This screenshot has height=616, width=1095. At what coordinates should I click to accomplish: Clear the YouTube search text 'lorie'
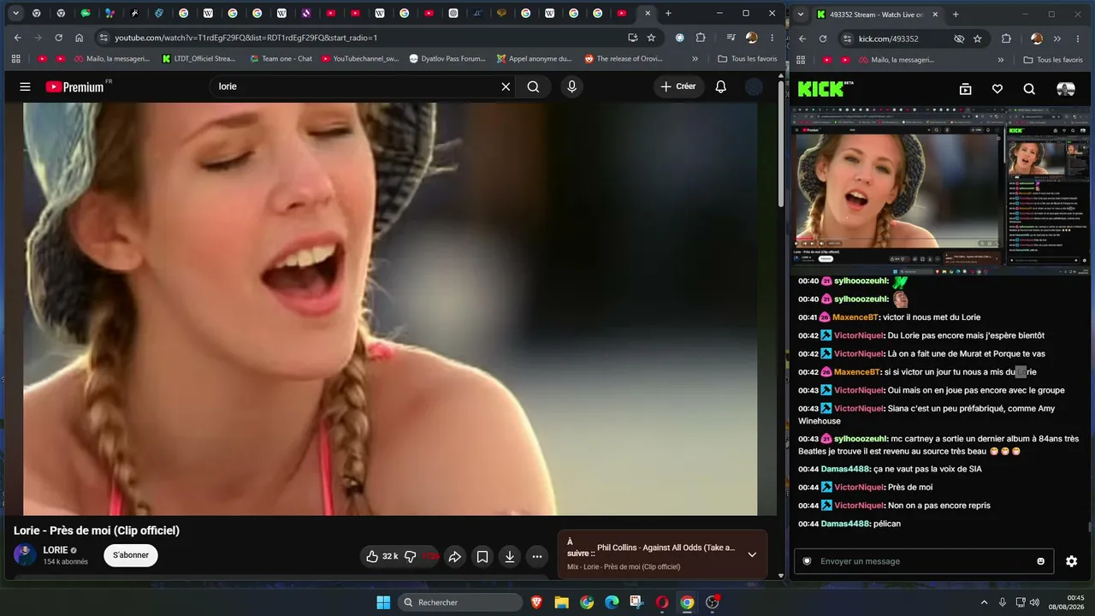tap(506, 86)
